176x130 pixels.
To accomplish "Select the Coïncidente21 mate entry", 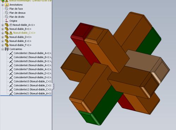I will click(32, 93).
